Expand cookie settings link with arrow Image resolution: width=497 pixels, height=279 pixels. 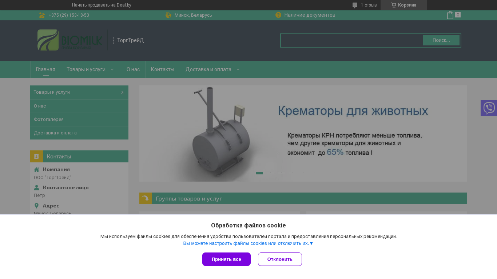(x=248, y=243)
